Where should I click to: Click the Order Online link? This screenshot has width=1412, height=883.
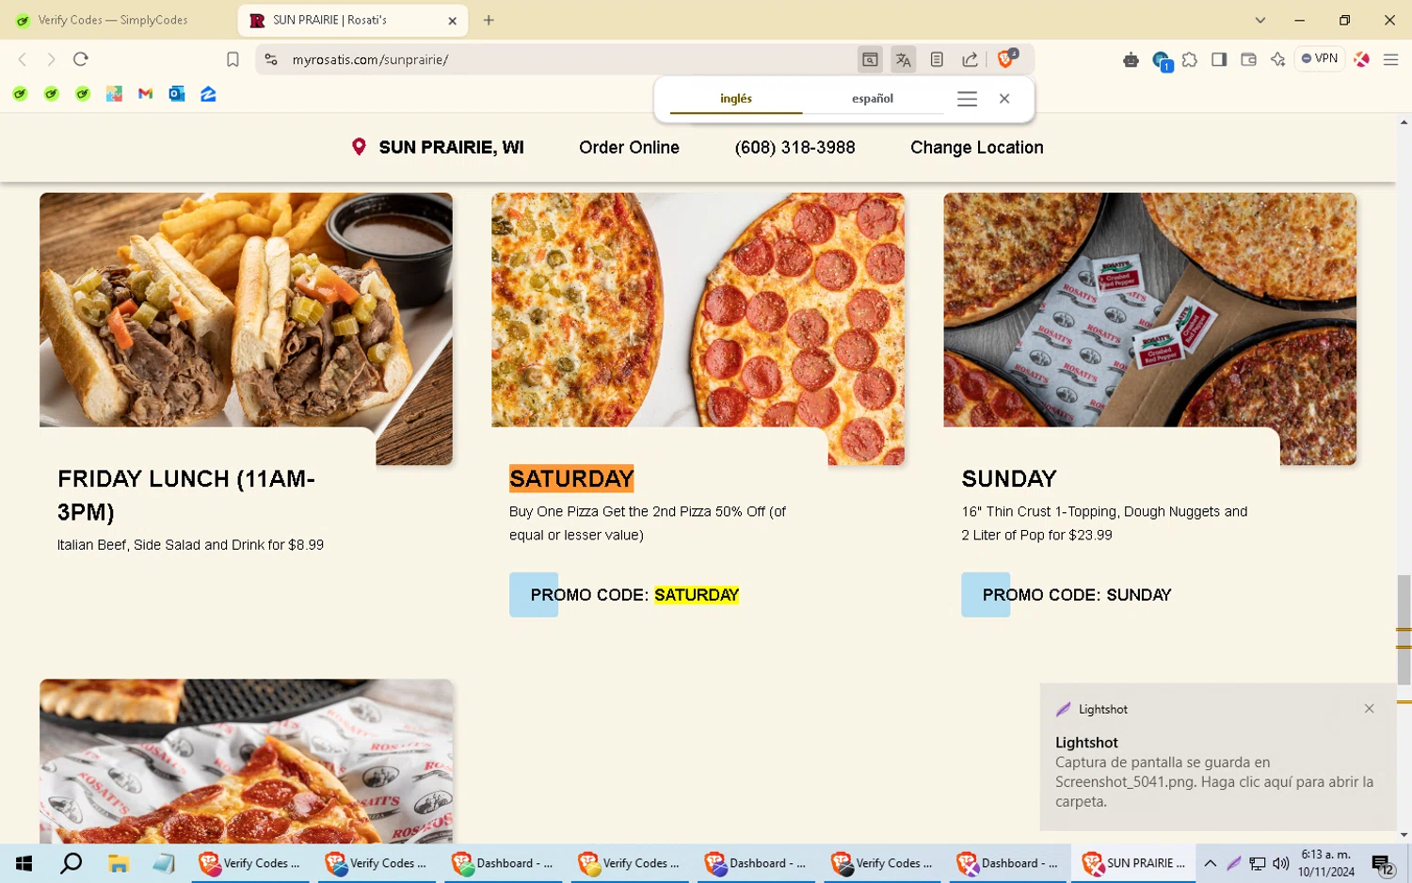point(629,147)
